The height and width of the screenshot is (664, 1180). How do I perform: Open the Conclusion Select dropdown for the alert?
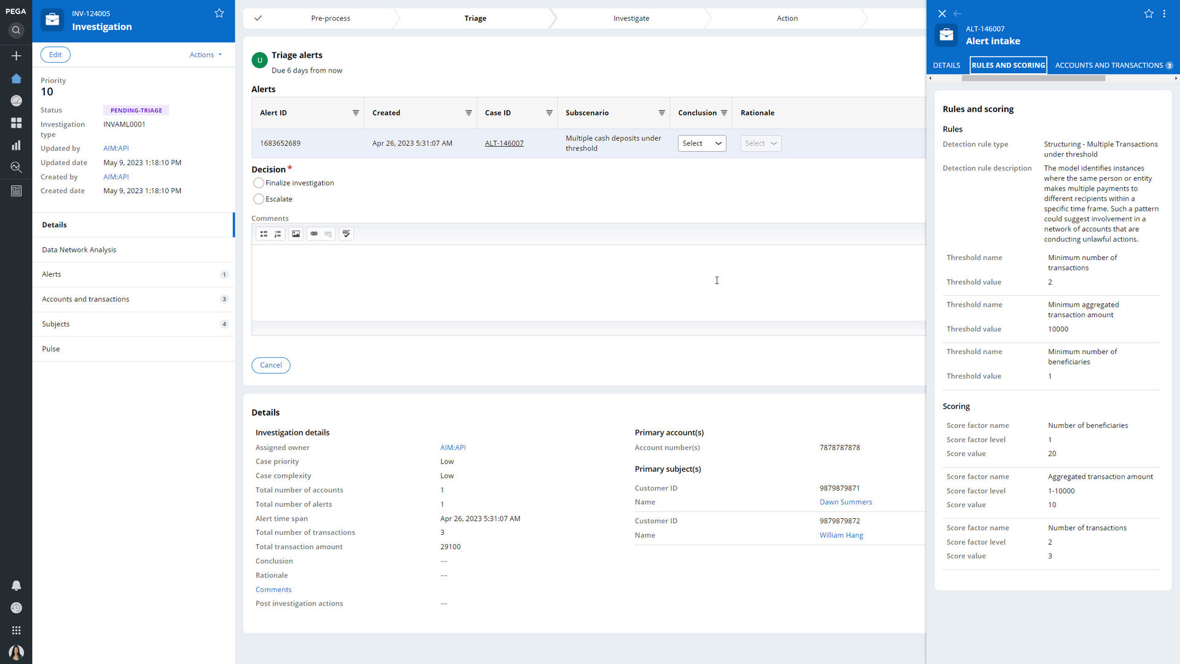701,143
